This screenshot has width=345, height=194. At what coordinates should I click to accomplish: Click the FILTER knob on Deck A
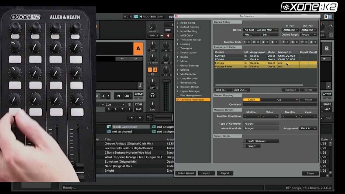pos(153,57)
